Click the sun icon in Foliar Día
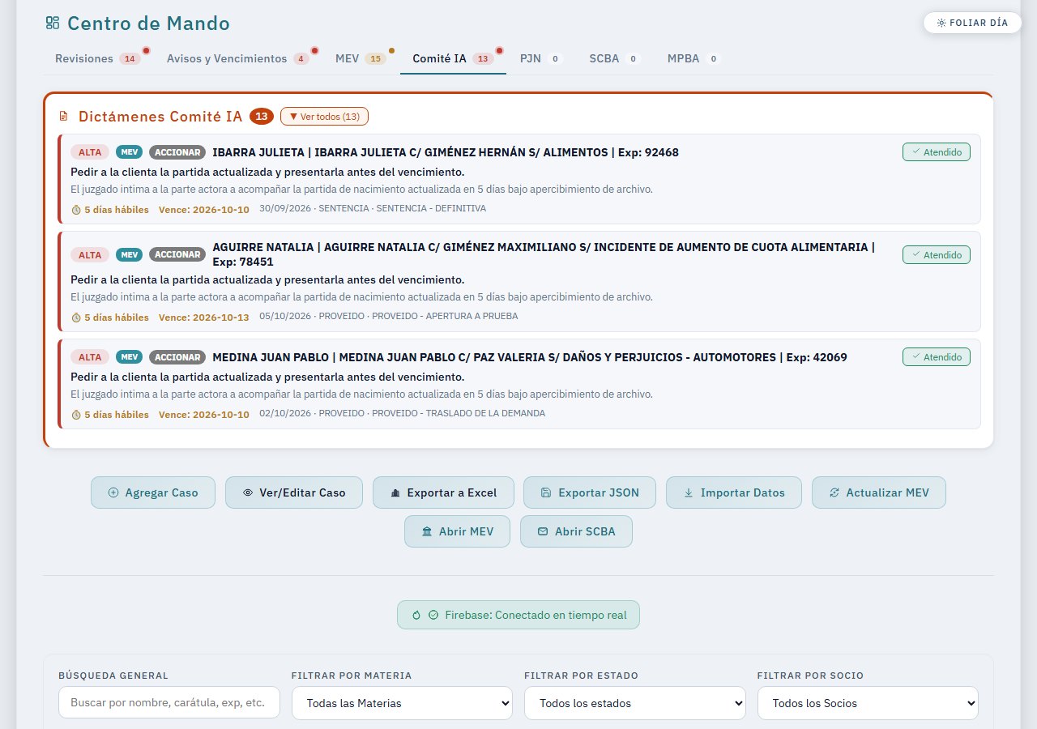Screen dimensions: 1037x729 click(941, 23)
